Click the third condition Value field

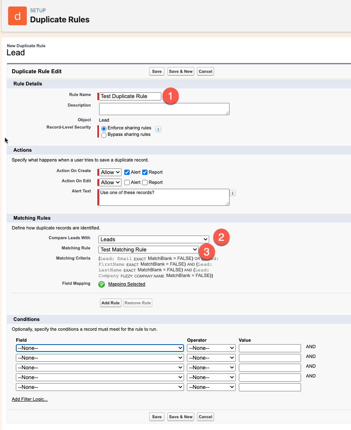tap(270, 368)
